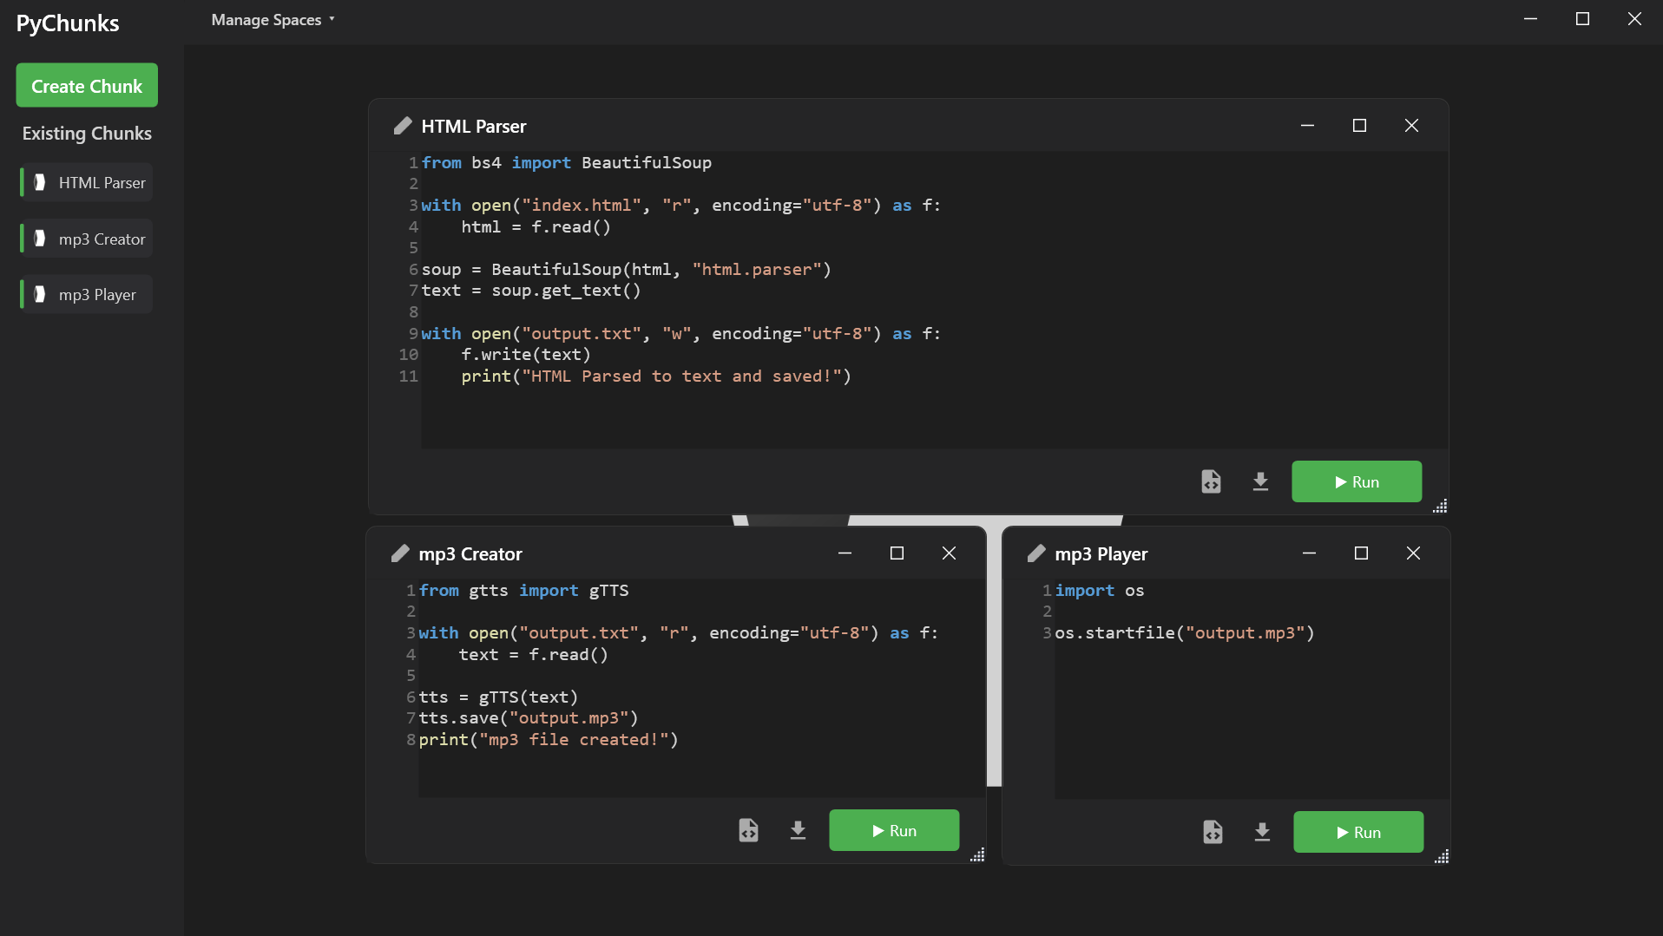Minimize the HTML Parser chunk window
This screenshot has width=1663, height=936.
tap(1307, 126)
